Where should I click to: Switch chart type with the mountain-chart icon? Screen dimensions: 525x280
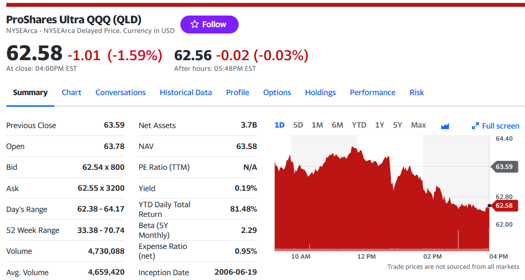coord(445,126)
